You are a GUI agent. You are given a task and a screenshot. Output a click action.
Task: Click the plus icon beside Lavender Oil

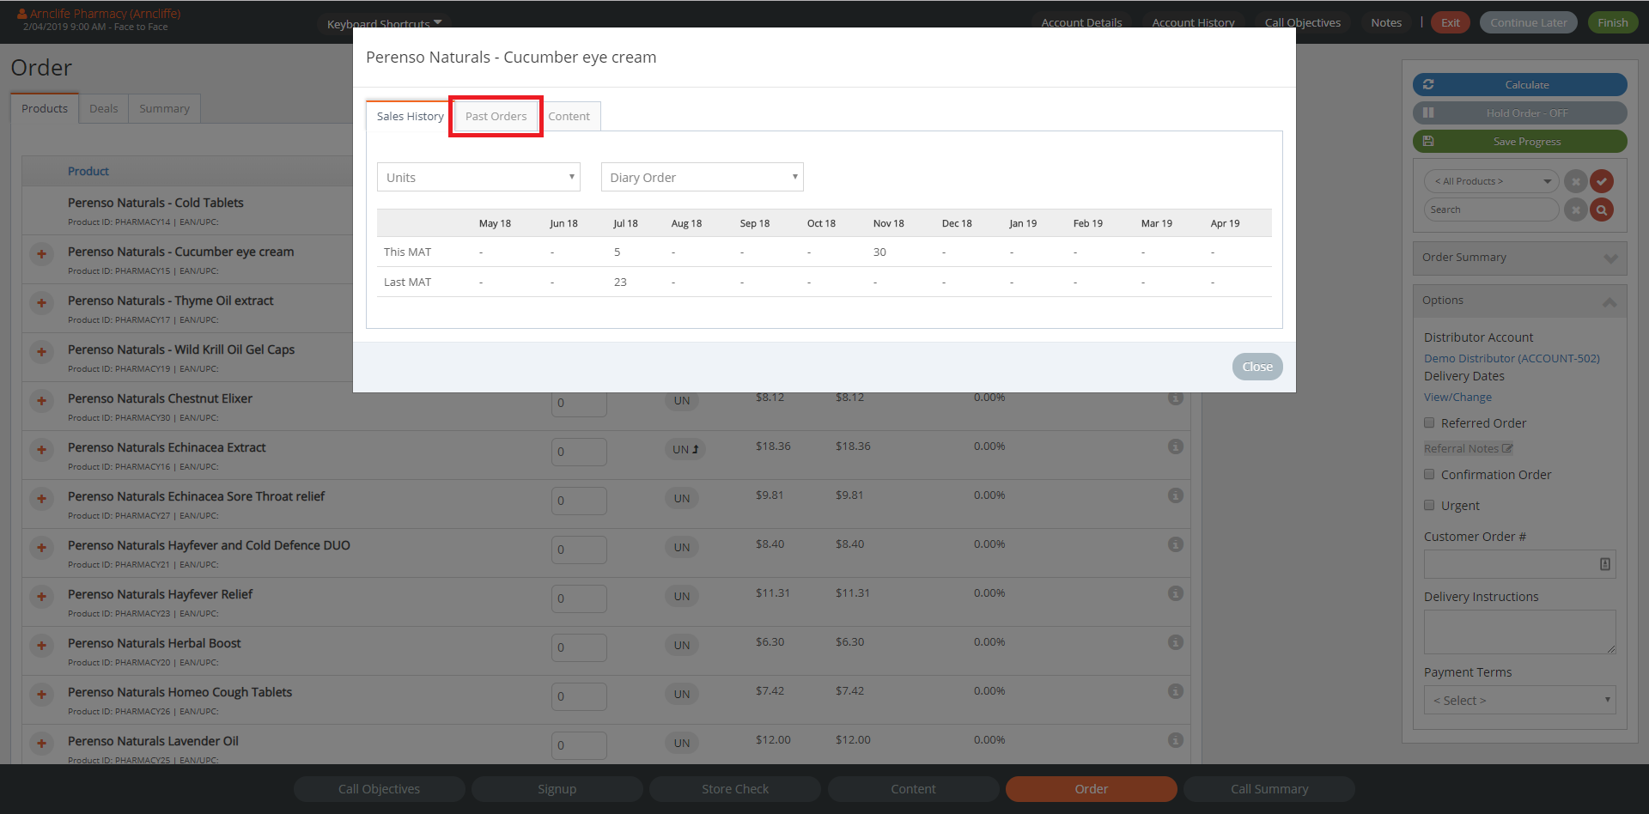(41, 744)
